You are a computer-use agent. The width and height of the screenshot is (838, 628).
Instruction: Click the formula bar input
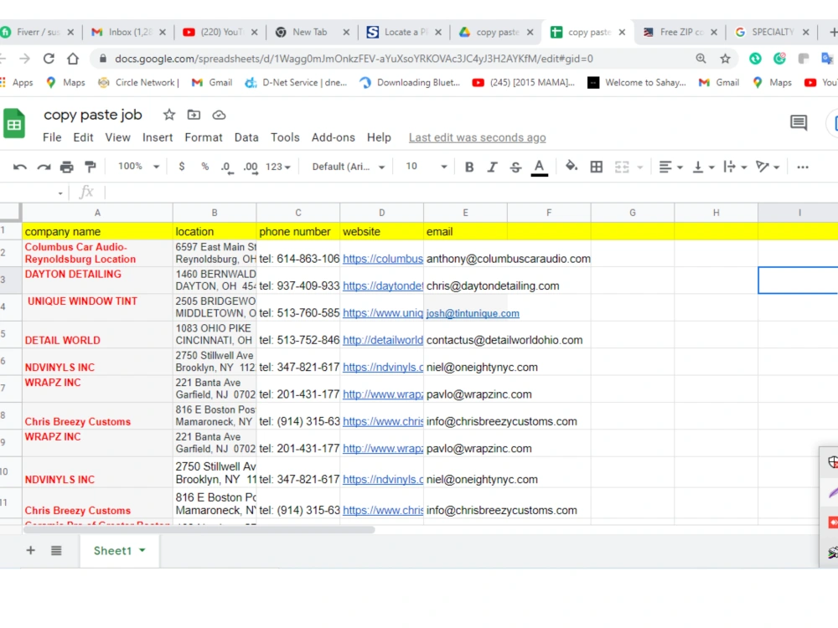pos(470,193)
